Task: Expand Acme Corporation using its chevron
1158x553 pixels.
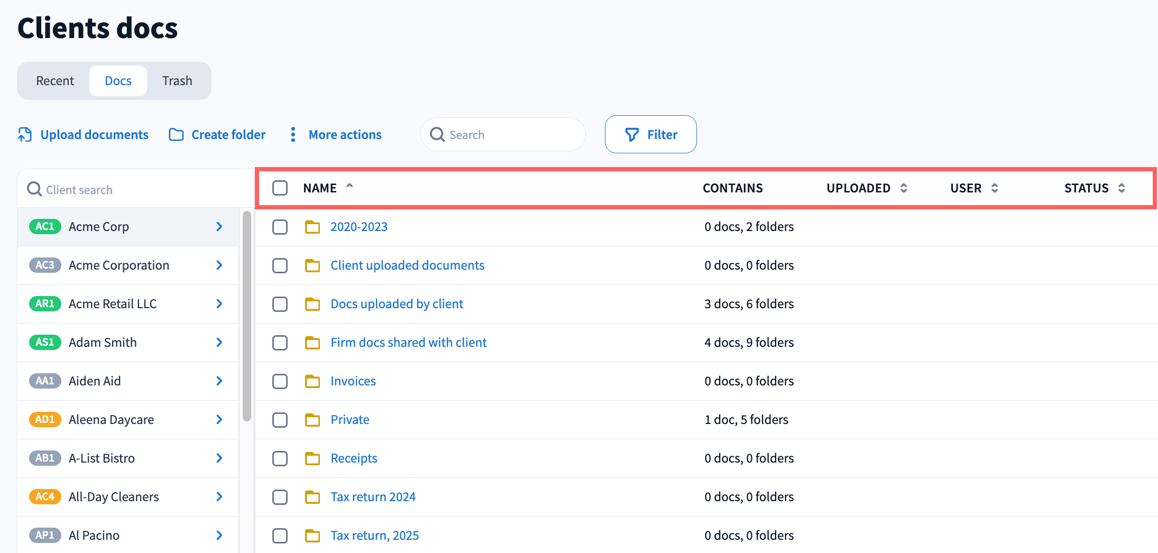Action: [219, 265]
